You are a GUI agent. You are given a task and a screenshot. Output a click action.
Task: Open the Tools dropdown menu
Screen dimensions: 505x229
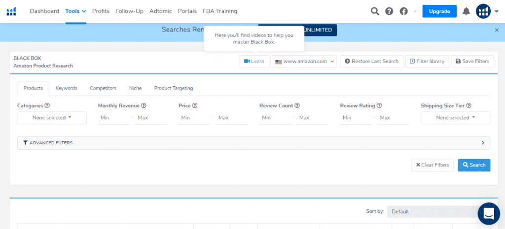[75, 11]
